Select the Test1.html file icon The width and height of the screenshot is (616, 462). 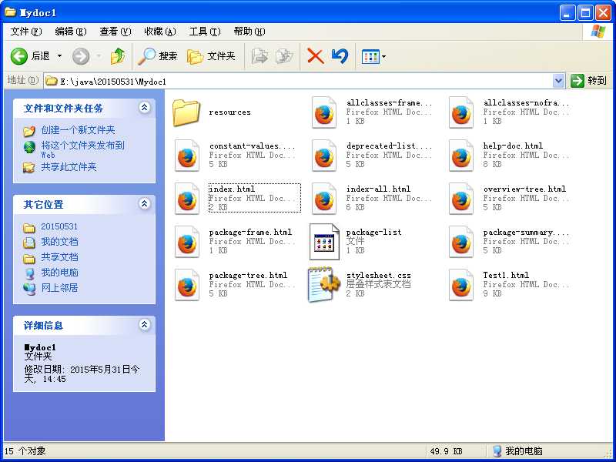(x=460, y=285)
